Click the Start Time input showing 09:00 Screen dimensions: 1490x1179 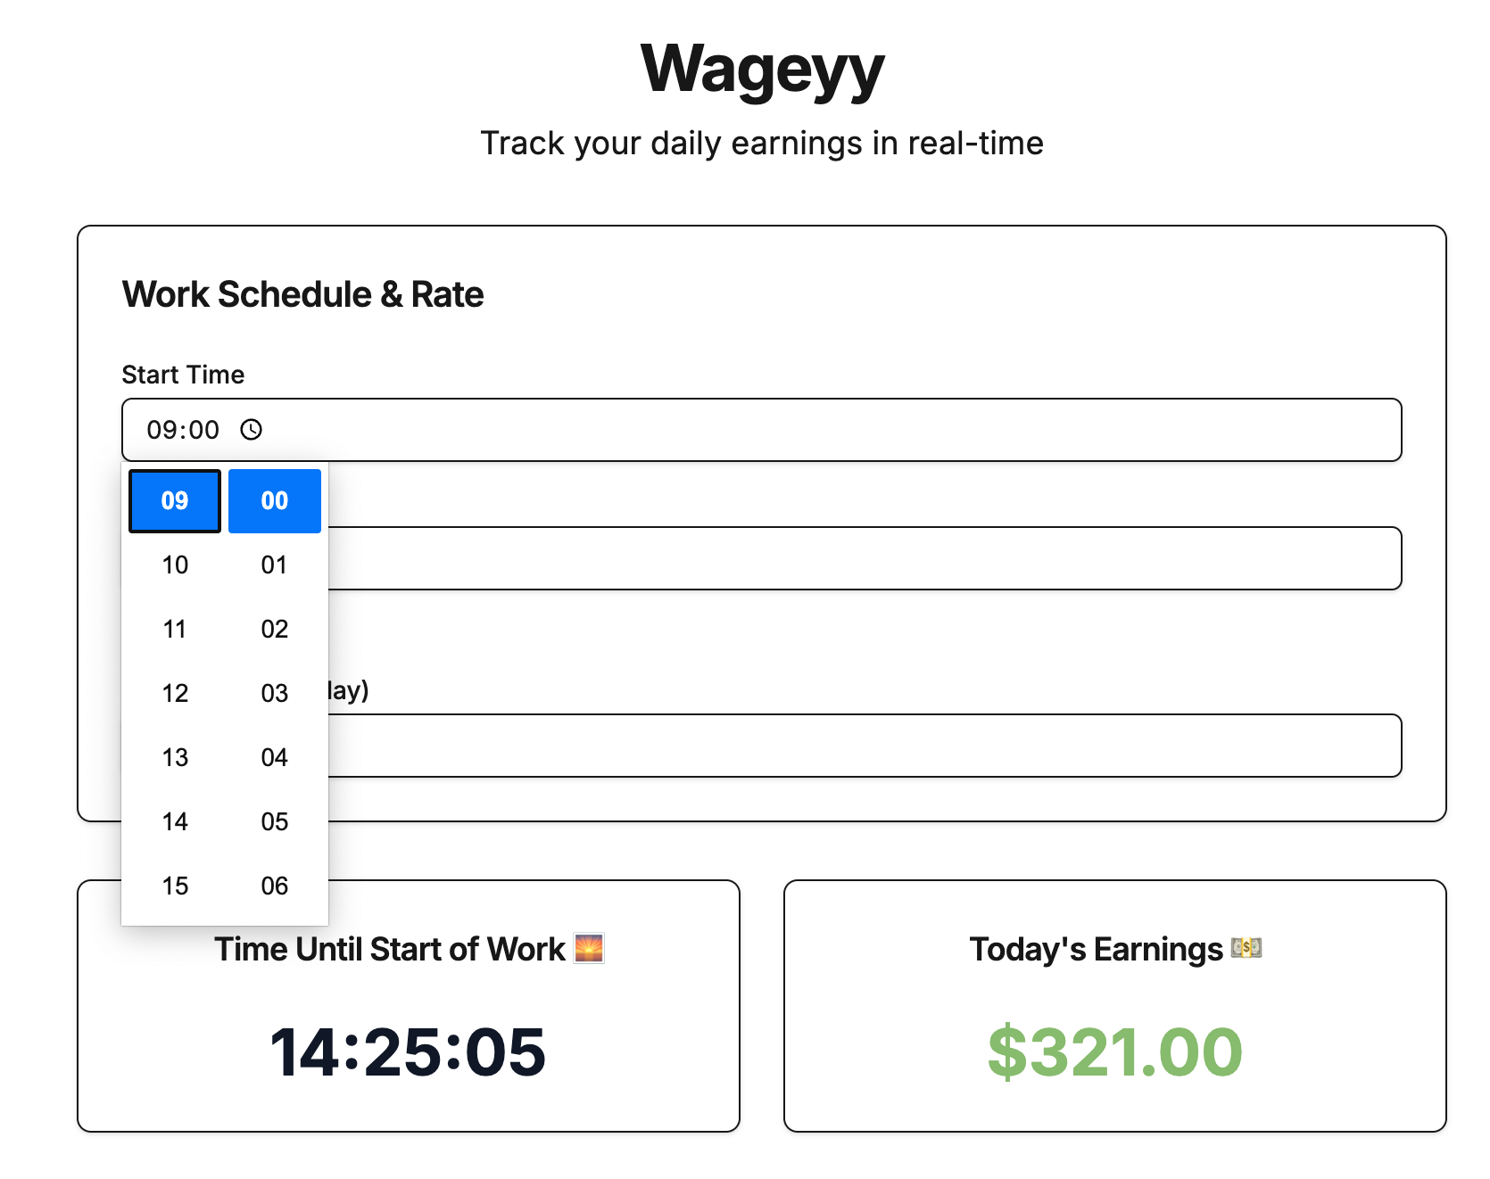pos(625,430)
